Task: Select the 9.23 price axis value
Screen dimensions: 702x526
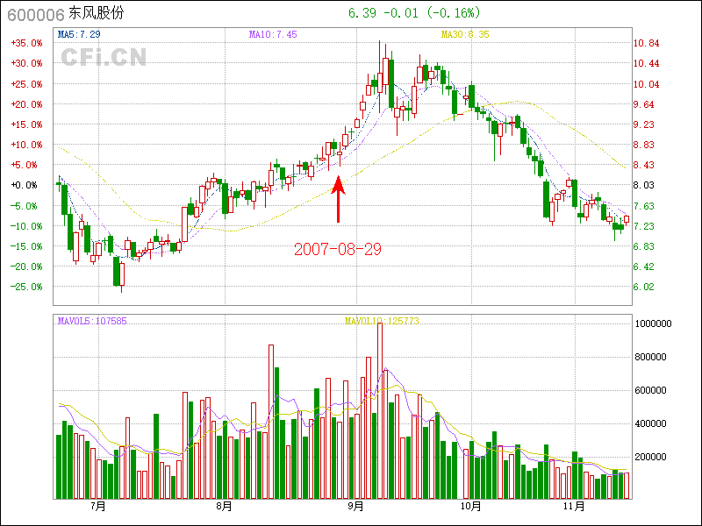Action: coord(643,124)
